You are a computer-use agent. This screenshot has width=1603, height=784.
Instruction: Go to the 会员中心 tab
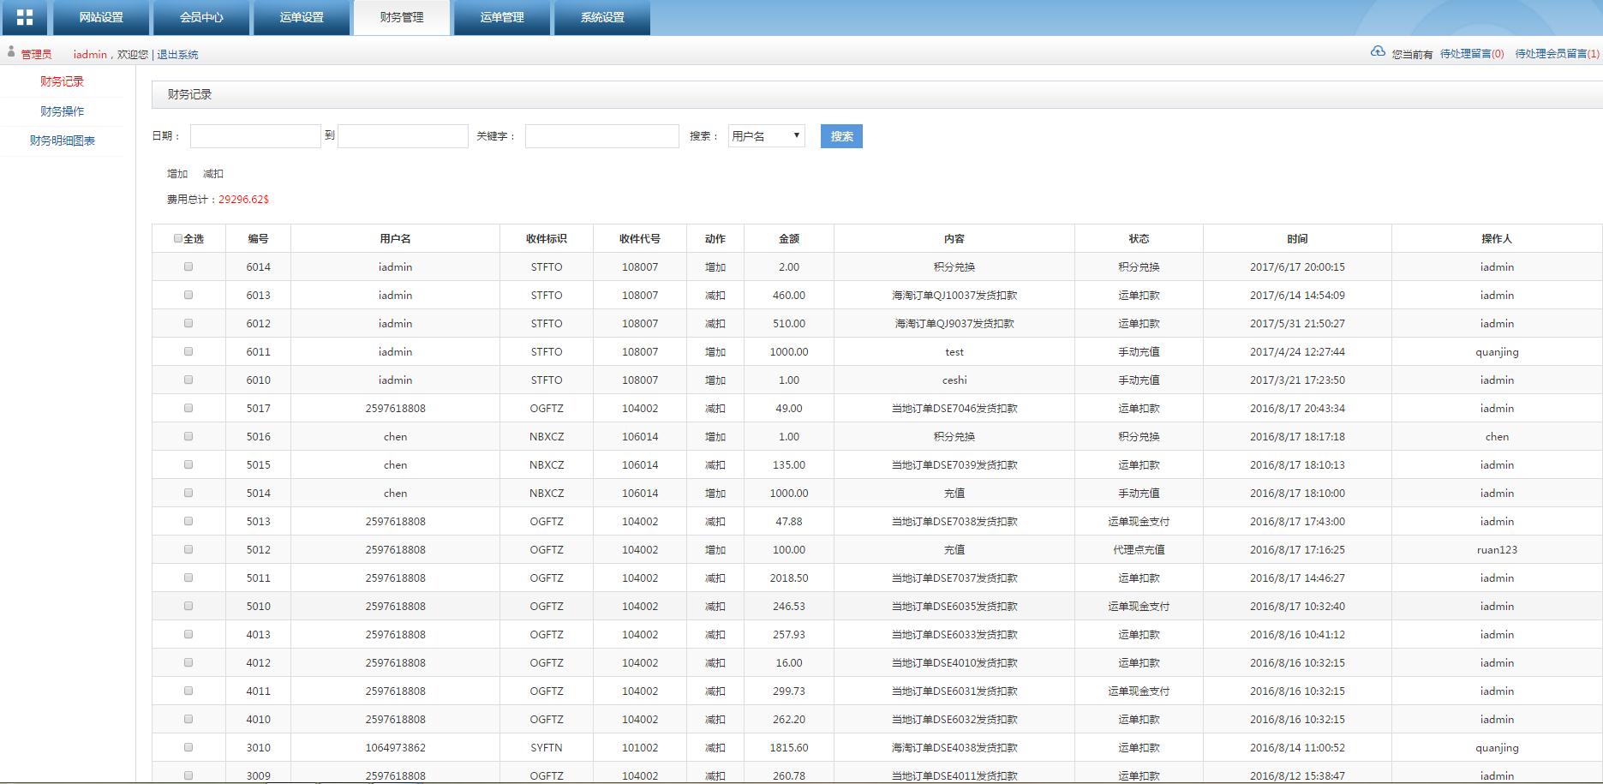[x=201, y=17]
